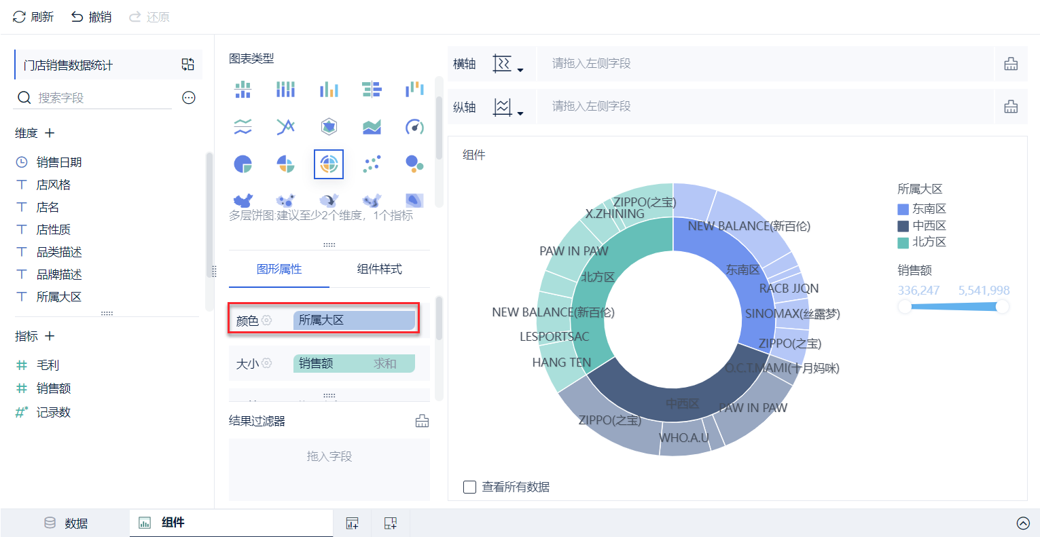Add a new dimension with the 维度 plus

[x=50, y=133]
